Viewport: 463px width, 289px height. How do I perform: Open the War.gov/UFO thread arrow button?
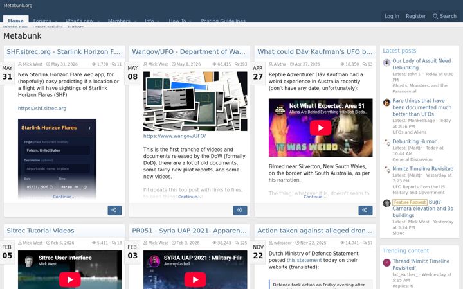tap(240, 210)
